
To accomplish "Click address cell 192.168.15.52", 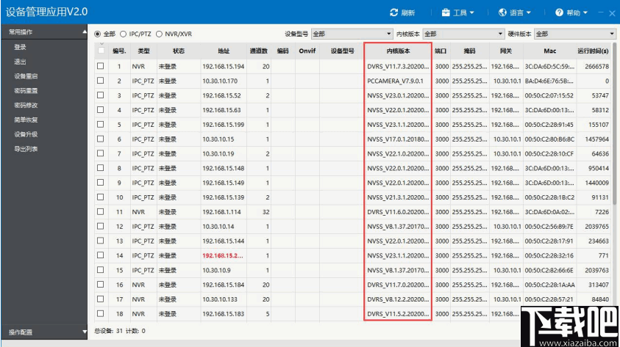I will point(222,95).
